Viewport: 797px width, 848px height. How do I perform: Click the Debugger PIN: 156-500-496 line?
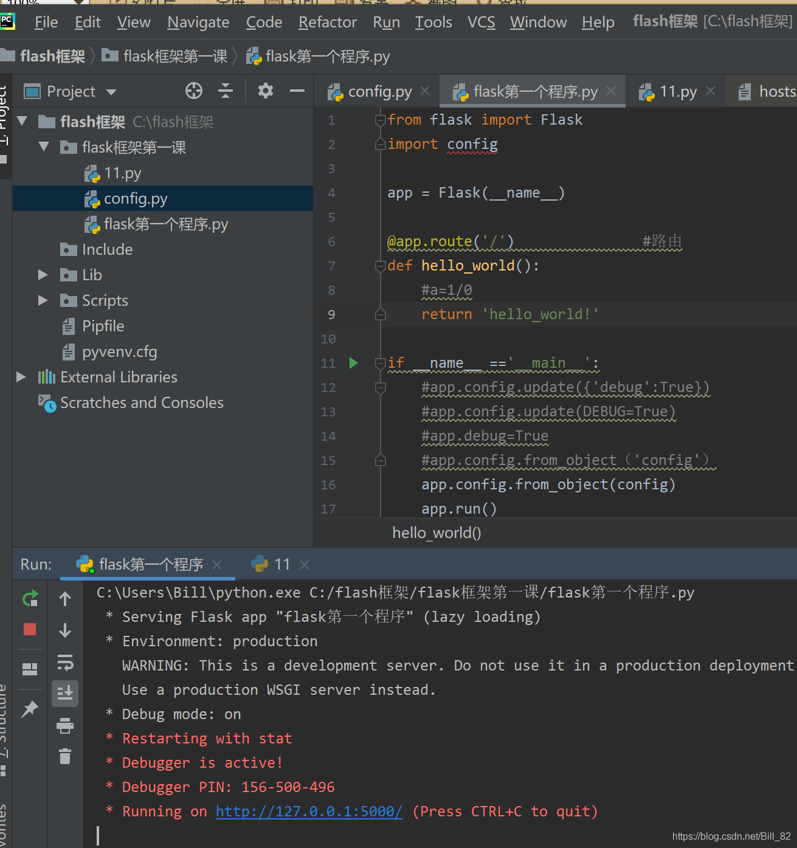(x=228, y=787)
